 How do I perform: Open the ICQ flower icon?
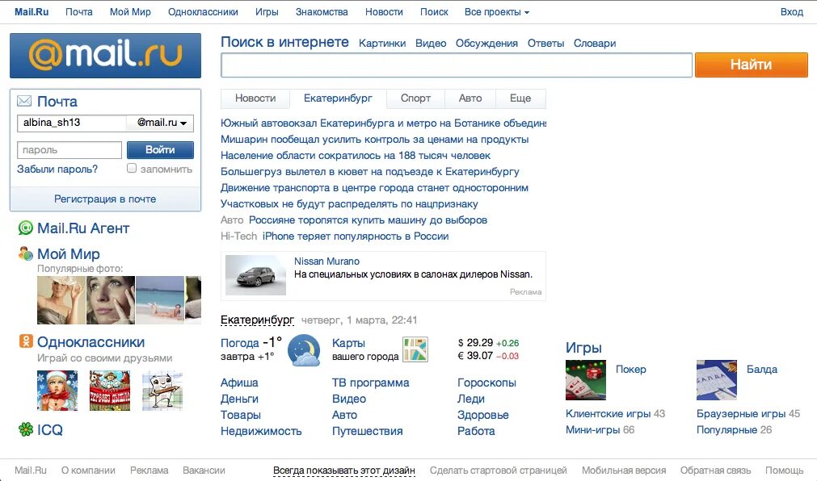point(26,429)
